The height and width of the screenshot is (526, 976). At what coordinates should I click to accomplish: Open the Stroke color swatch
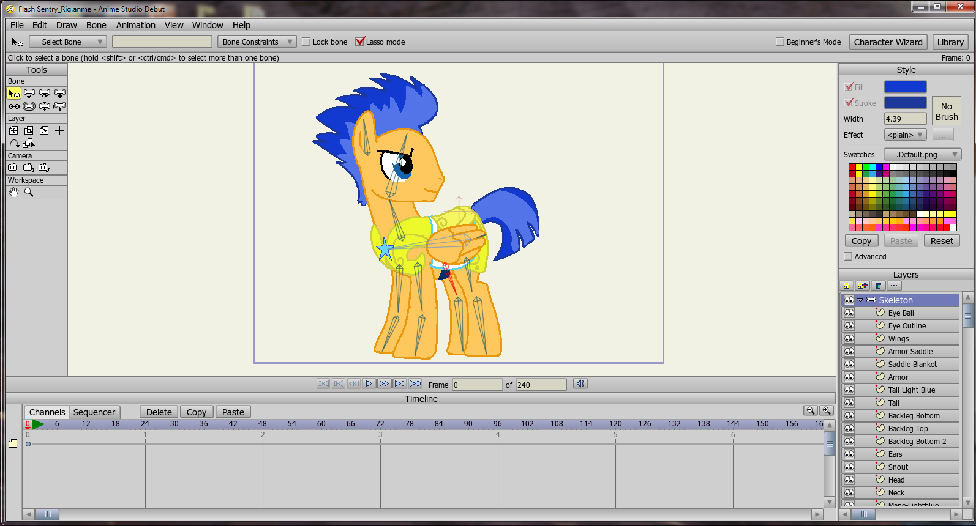pyautogui.click(x=906, y=103)
